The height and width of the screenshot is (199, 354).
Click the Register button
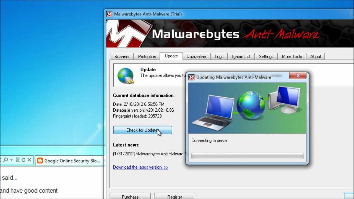[175, 197]
